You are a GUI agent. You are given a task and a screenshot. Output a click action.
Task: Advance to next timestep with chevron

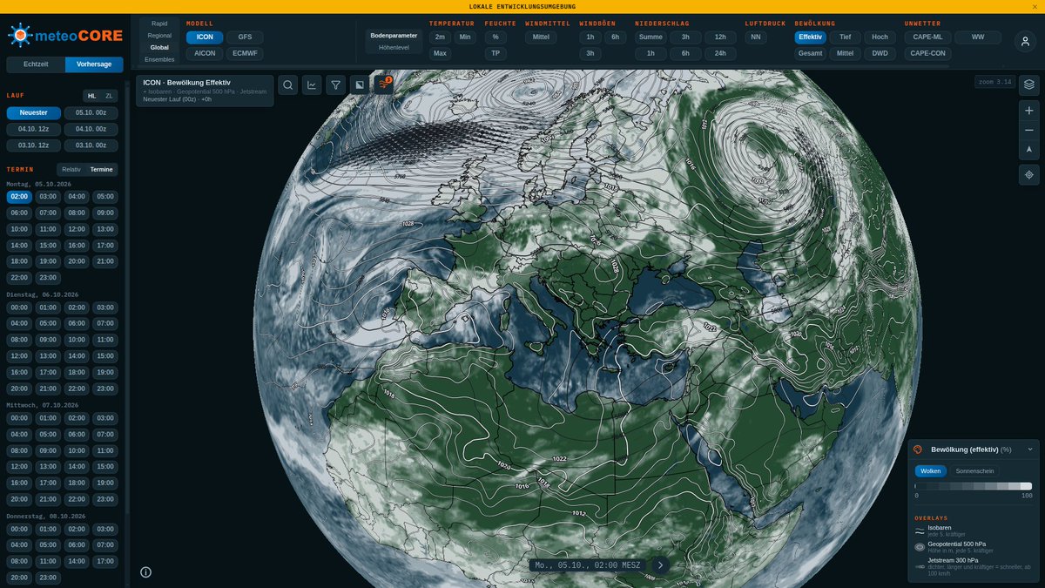pyautogui.click(x=660, y=564)
